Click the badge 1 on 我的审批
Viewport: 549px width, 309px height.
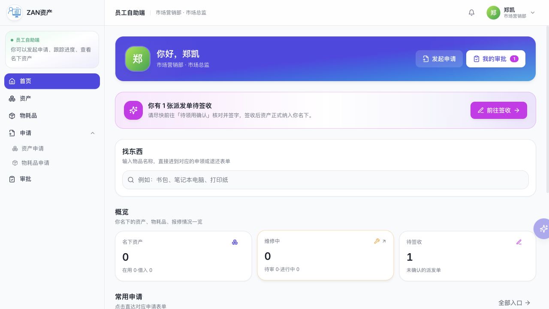click(514, 59)
